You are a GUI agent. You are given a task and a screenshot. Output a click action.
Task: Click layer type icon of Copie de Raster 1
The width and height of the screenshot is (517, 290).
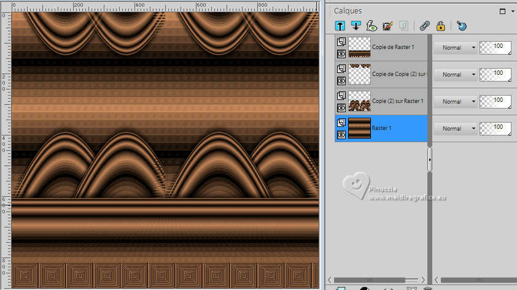tap(341, 42)
